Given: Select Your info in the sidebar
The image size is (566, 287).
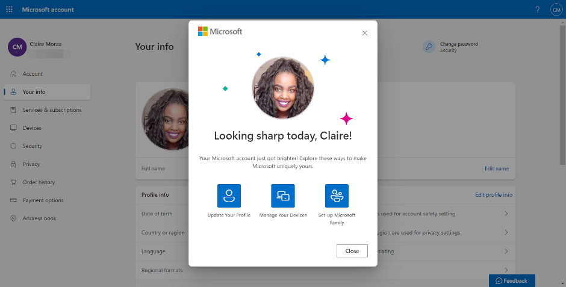Looking at the screenshot, I should pyautogui.click(x=48, y=92).
